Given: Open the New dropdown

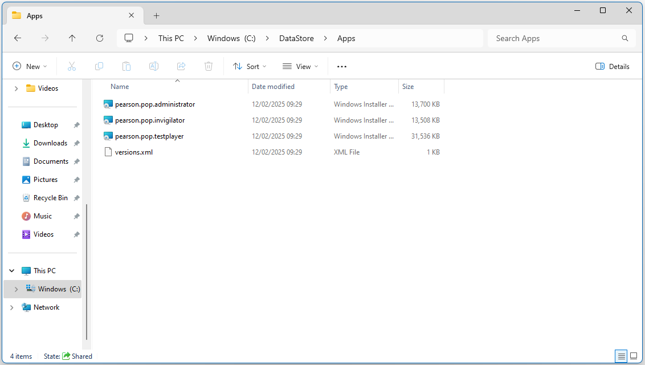Looking at the screenshot, I should coord(30,66).
